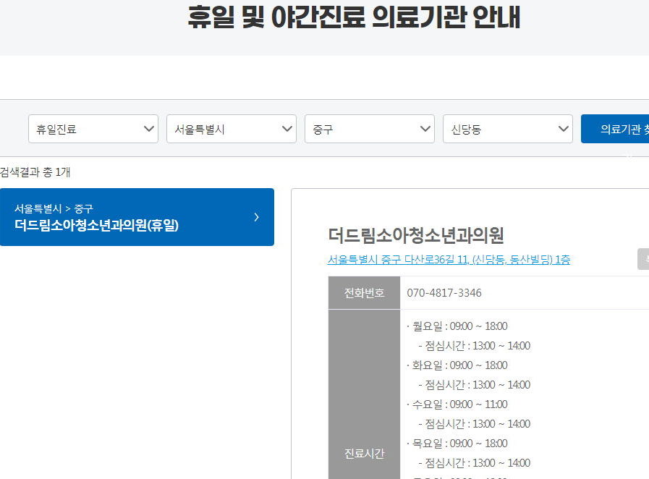Click the gray button beside the address link
This screenshot has width=649, height=479.
643,259
